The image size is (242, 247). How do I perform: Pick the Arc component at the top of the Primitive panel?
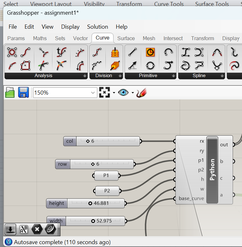click(x=168, y=52)
